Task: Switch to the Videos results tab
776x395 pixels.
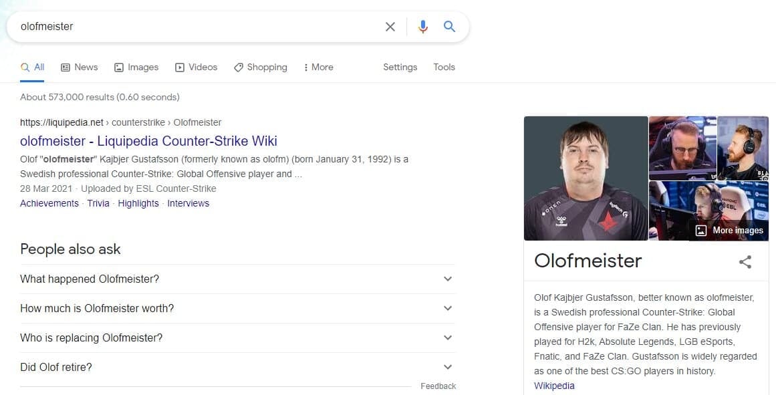Action: pos(197,67)
